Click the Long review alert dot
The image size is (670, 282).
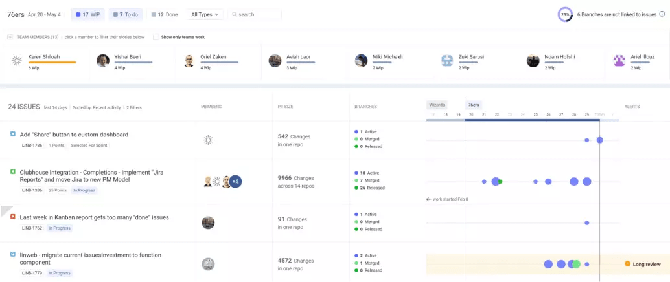627,264
